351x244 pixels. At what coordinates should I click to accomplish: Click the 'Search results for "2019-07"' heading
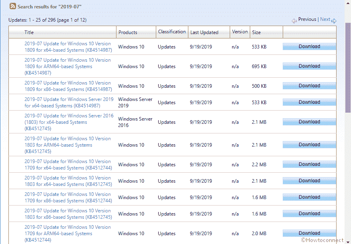click(x=49, y=7)
